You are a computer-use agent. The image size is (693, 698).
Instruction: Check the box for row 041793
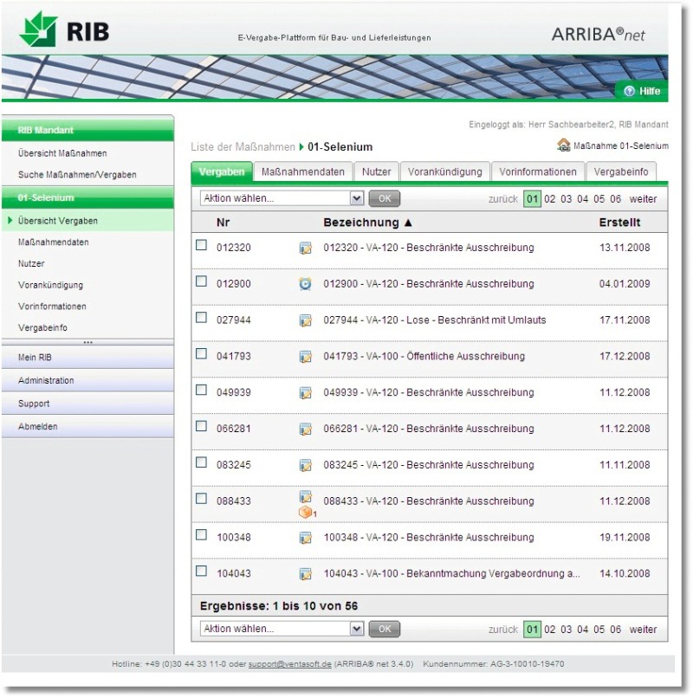tap(201, 354)
